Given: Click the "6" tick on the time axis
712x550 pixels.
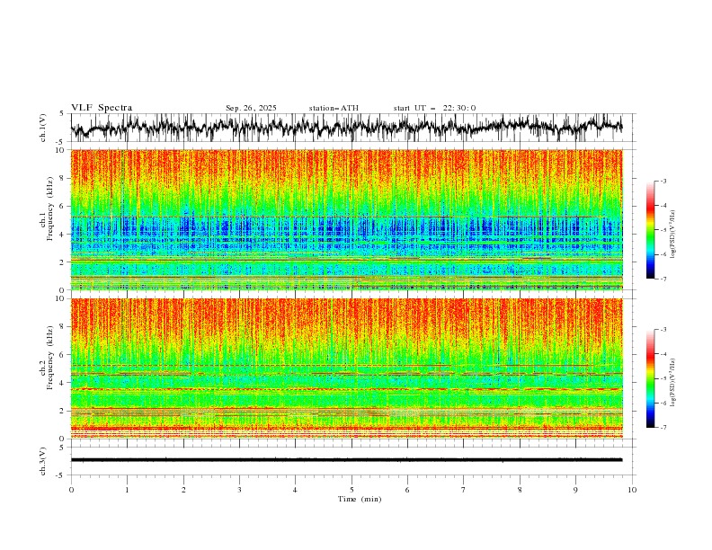Looking at the screenshot, I should click(x=407, y=490).
